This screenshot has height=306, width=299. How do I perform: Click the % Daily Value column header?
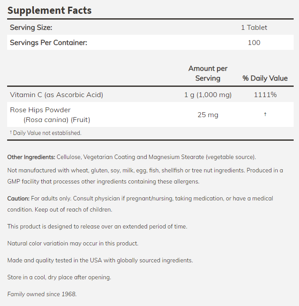point(265,78)
